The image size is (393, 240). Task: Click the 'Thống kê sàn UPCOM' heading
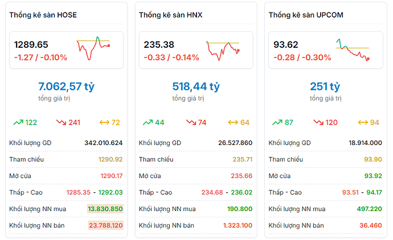tap(305, 14)
